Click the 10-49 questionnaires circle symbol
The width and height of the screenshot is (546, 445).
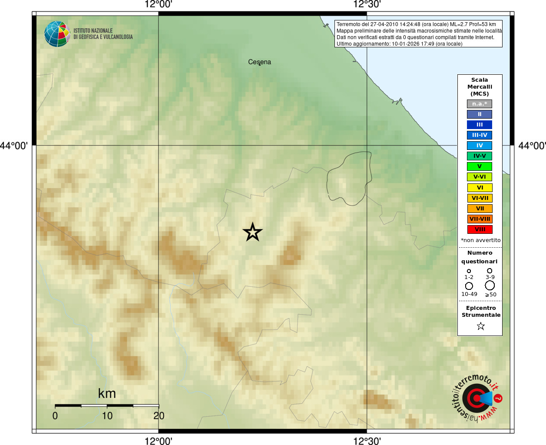tap(469, 286)
